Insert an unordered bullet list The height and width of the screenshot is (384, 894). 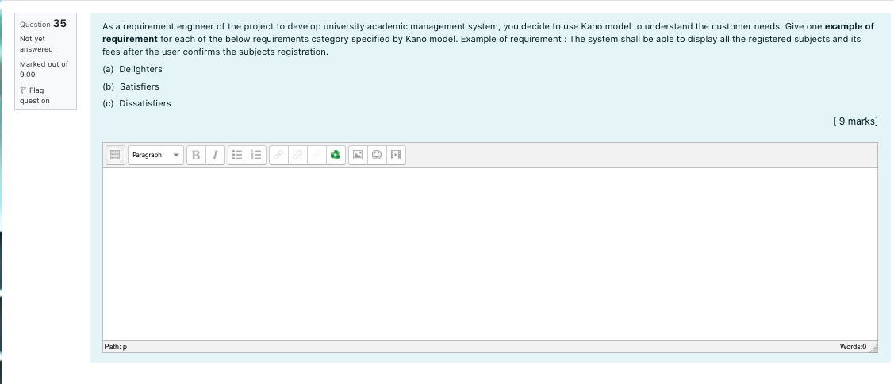coord(238,155)
